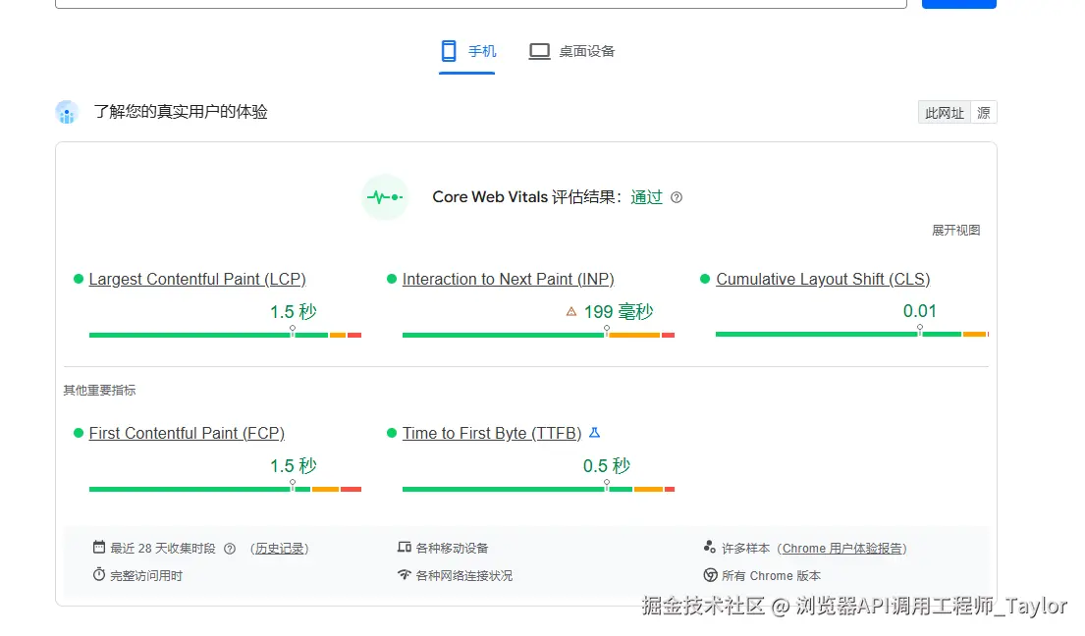Click the FCP distribution bar
The width and height of the screenshot is (1085, 636).
click(225, 490)
